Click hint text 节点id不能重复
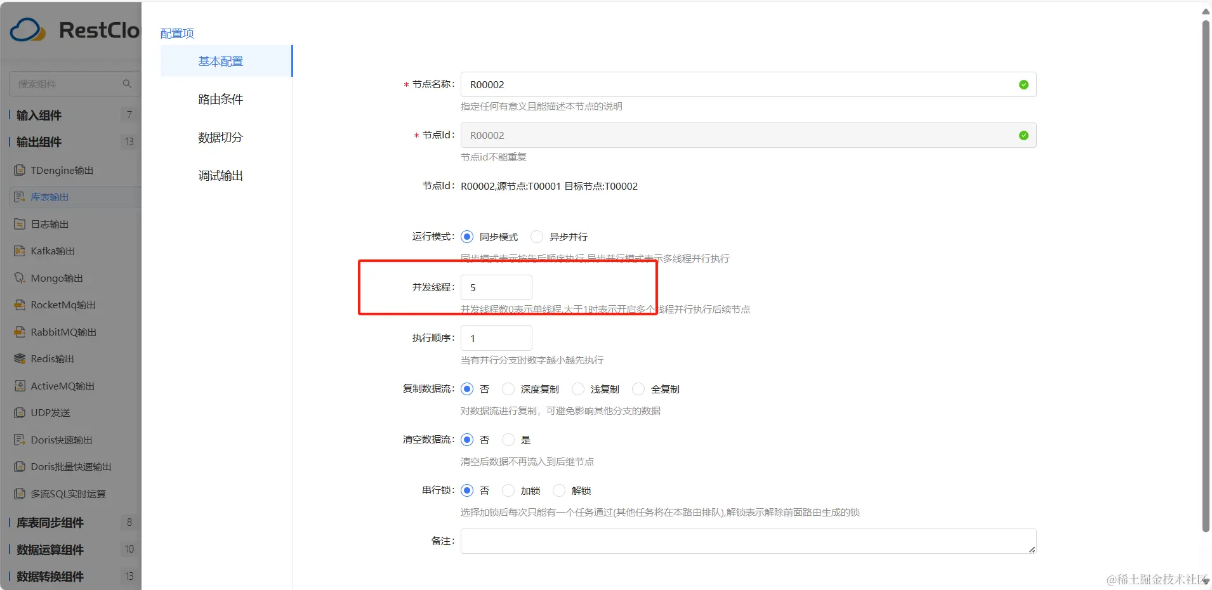The height and width of the screenshot is (590, 1212). 494,157
